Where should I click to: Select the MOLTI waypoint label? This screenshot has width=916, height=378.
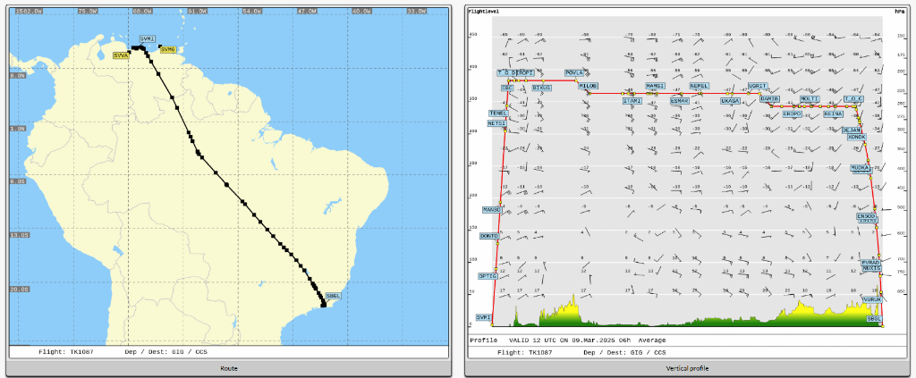[x=810, y=99]
